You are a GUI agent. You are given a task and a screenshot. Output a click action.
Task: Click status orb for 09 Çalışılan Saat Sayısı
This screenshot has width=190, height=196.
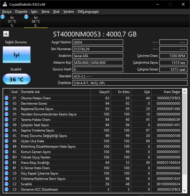click(6, 125)
